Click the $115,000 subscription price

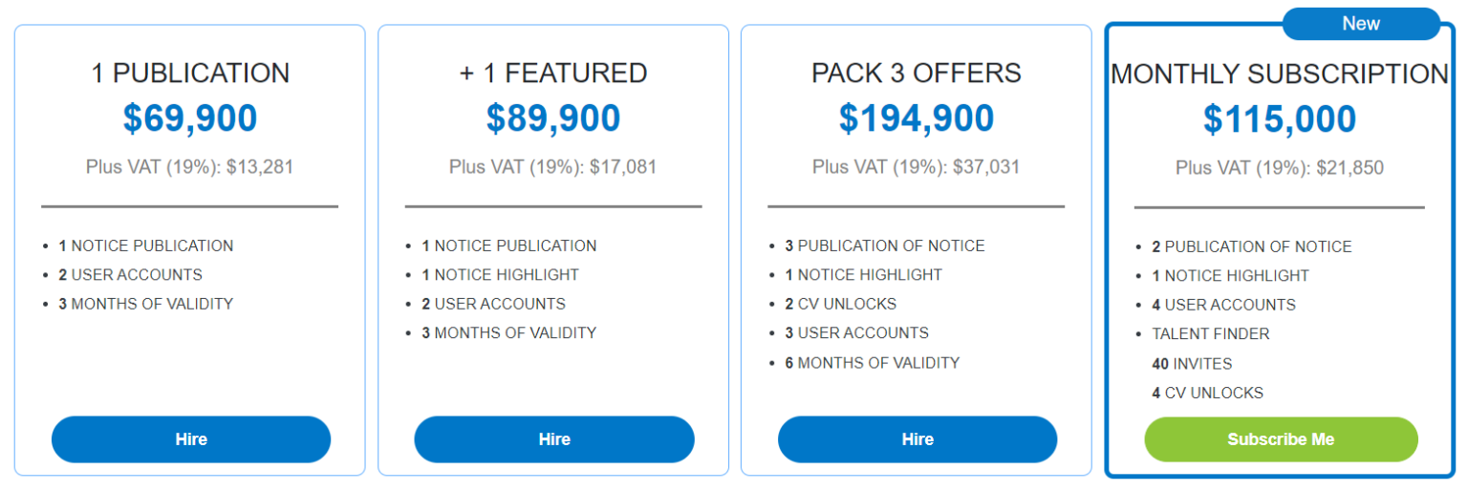1280,119
